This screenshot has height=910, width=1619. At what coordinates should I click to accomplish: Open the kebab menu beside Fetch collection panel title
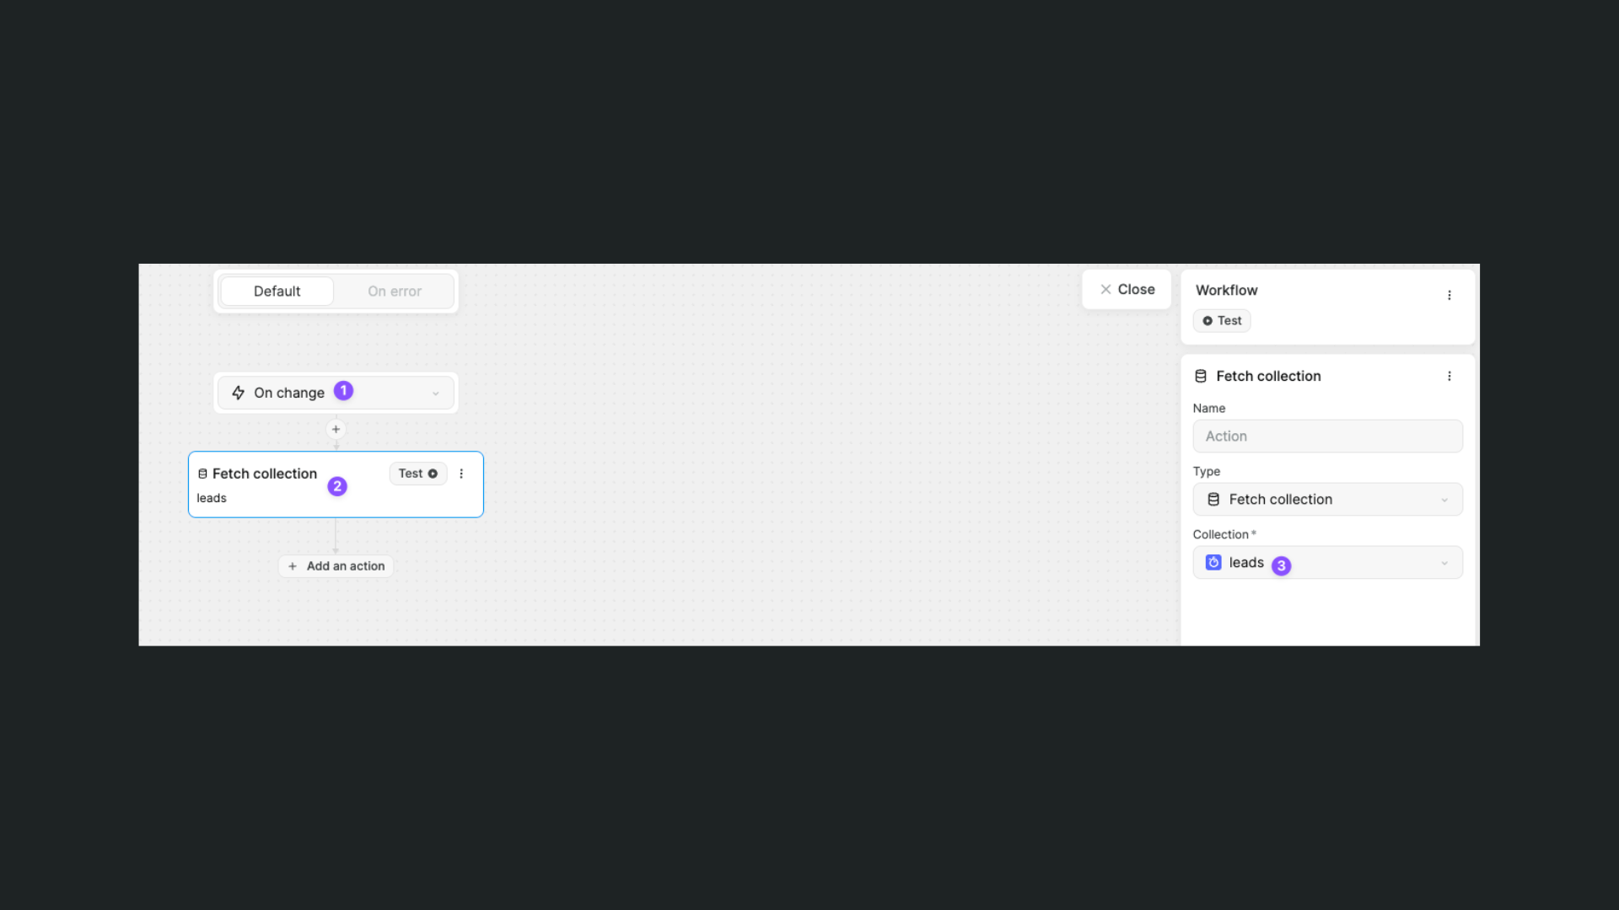click(1450, 376)
